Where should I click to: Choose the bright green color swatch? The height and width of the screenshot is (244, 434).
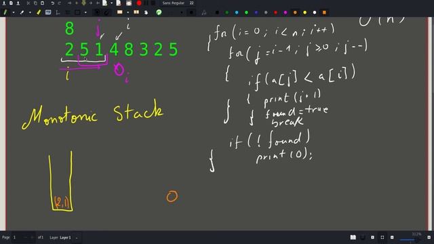coord(246,12)
